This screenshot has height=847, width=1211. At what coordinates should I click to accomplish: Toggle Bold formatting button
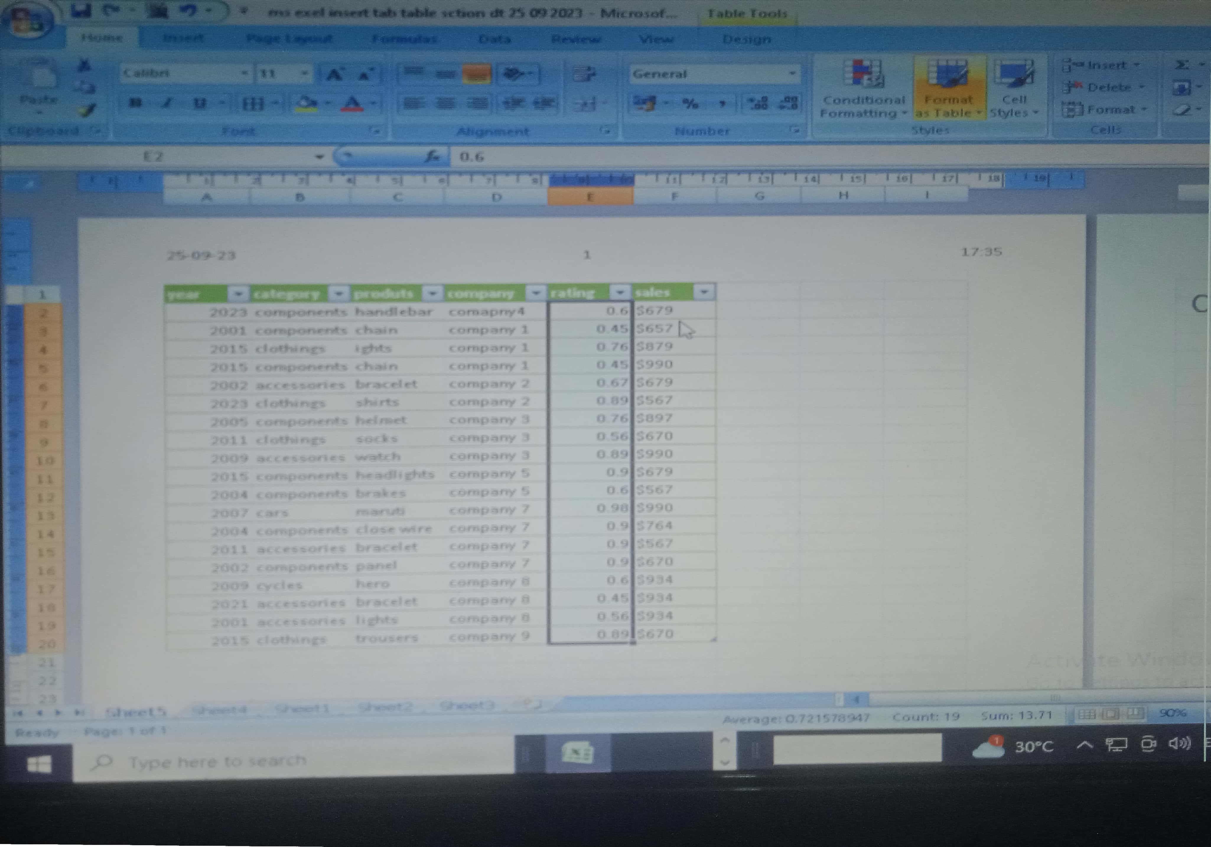pos(136,103)
